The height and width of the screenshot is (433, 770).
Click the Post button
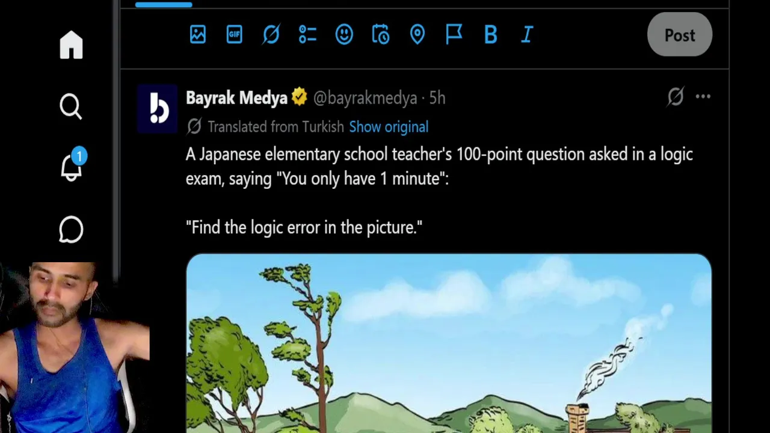click(x=680, y=35)
